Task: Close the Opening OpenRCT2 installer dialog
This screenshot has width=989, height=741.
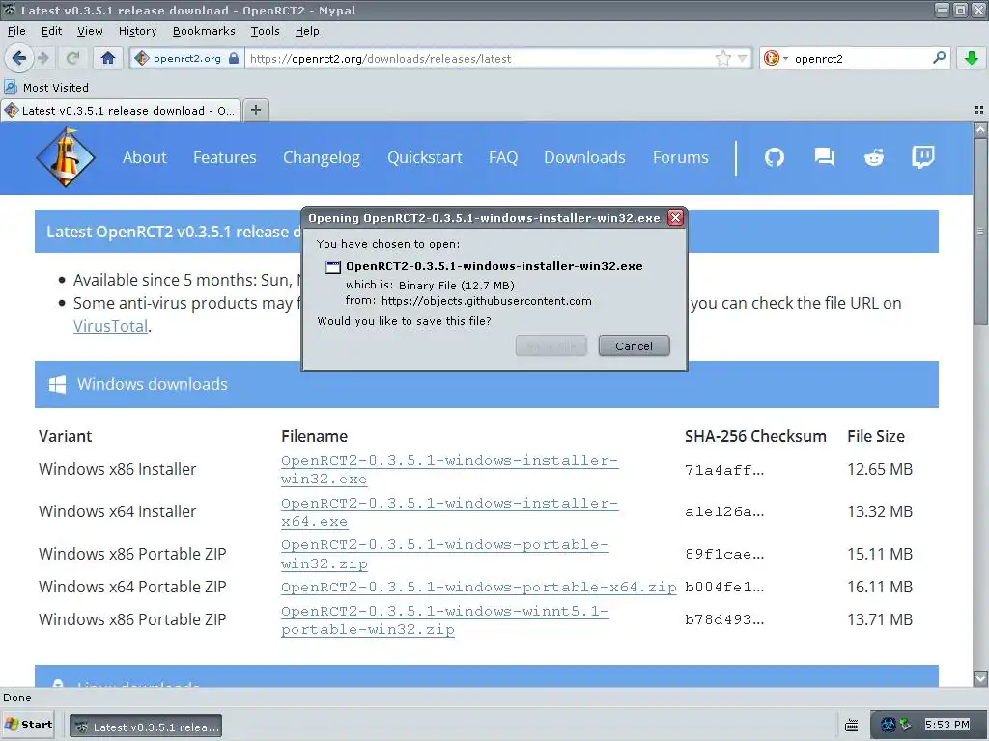Action: coord(675,218)
